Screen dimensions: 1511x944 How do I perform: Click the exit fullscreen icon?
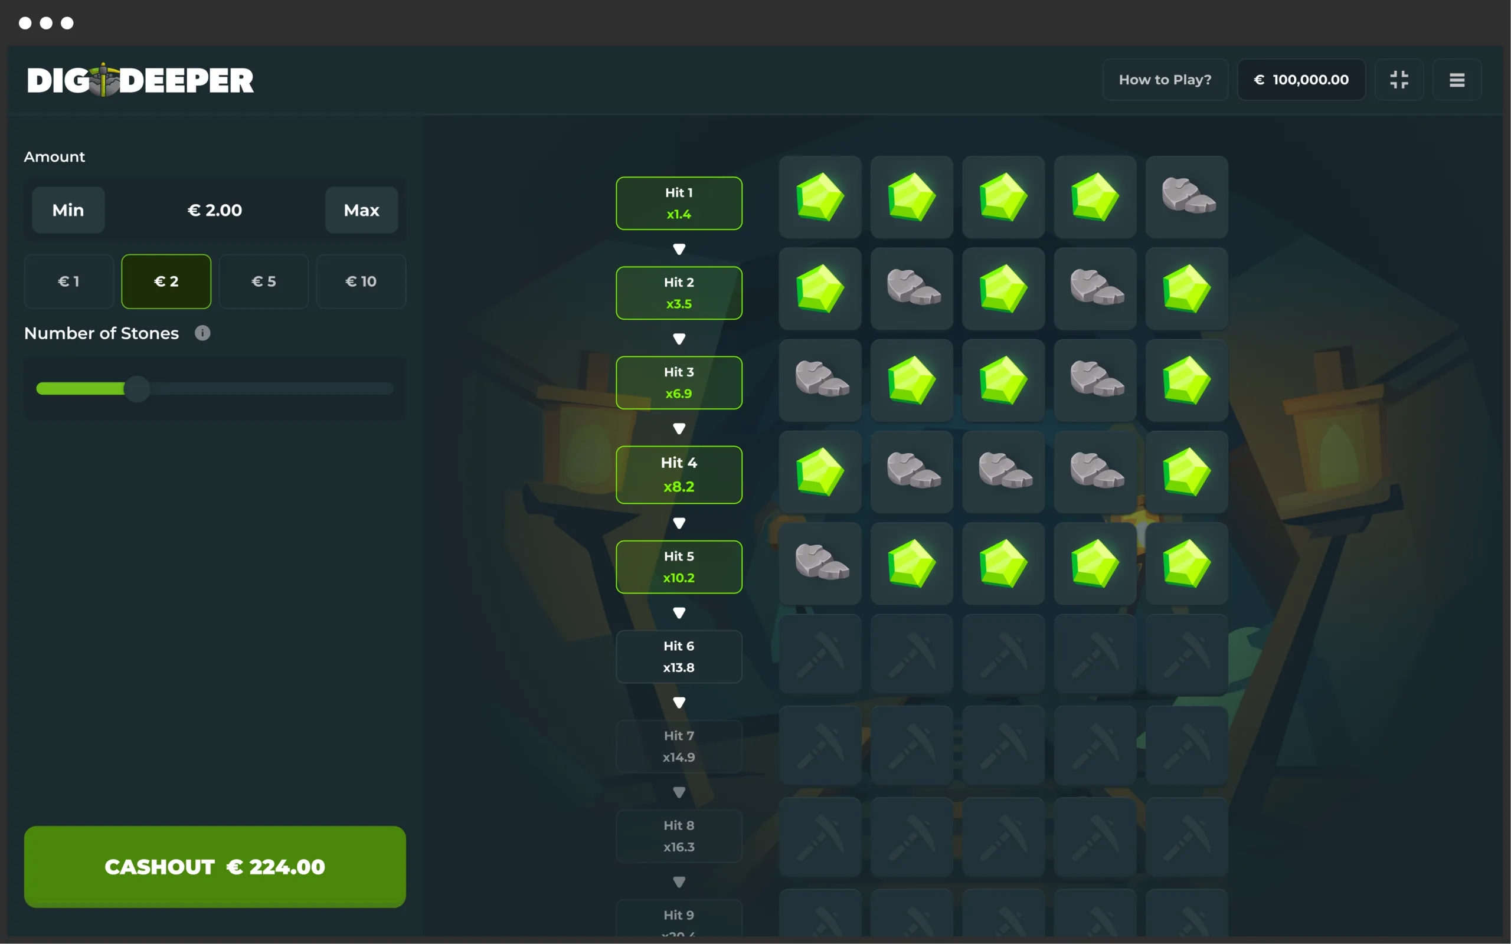coord(1399,80)
